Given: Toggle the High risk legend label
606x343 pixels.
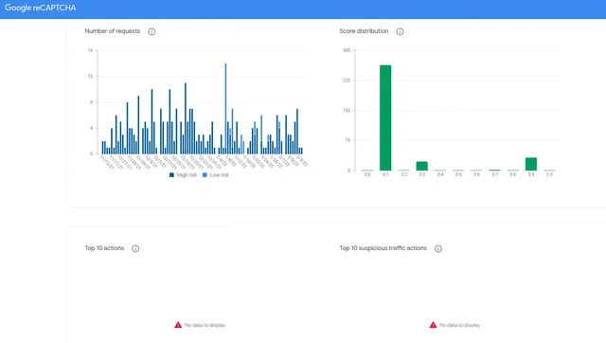Looking at the screenshot, I should (x=187, y=175).
